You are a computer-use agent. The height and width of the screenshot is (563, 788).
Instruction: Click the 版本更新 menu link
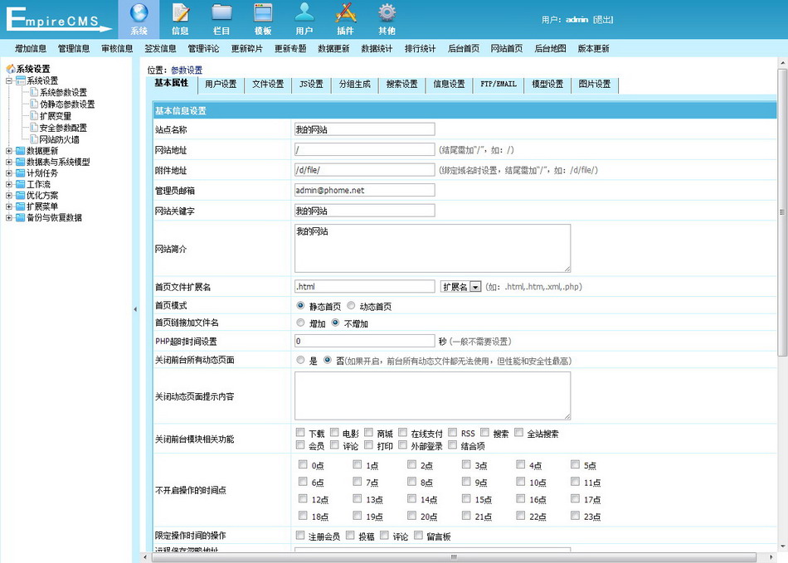tap(594, 49)
